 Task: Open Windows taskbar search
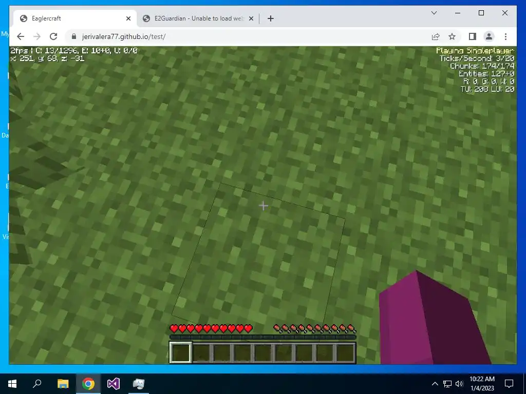[x=37, y=384]
